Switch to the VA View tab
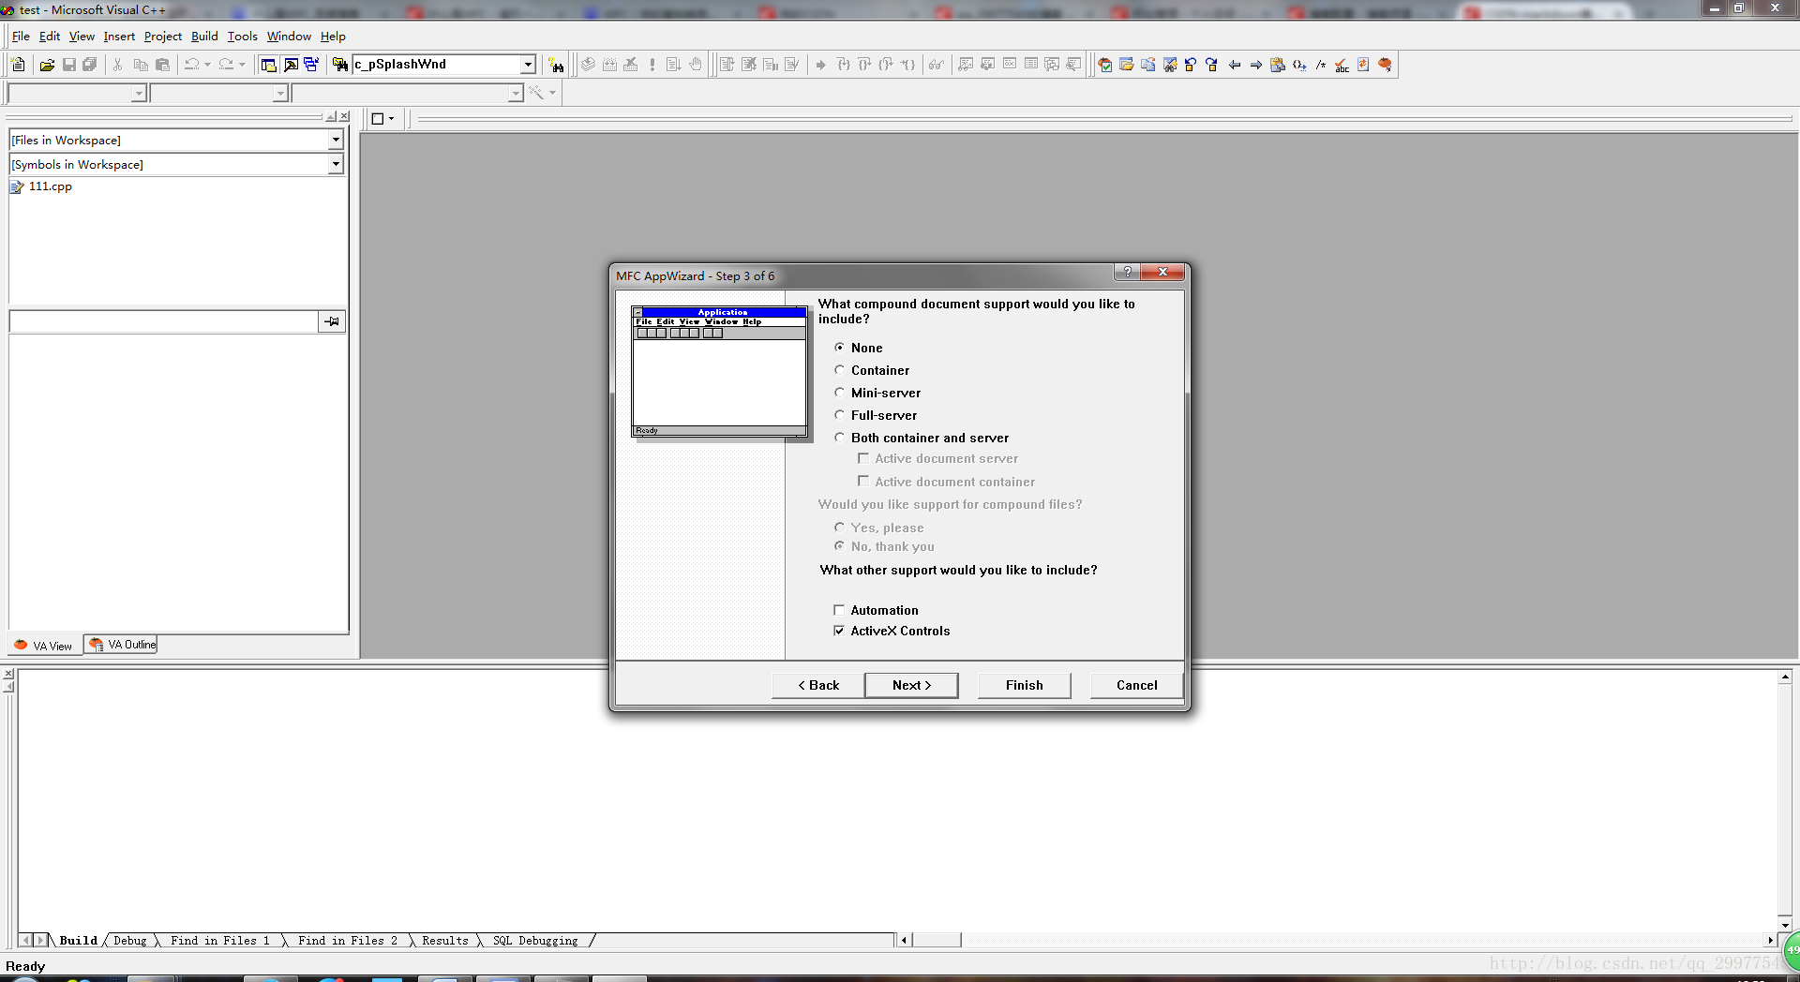Viewport: 1800px width, 982px height. click(x=44, y=646)
